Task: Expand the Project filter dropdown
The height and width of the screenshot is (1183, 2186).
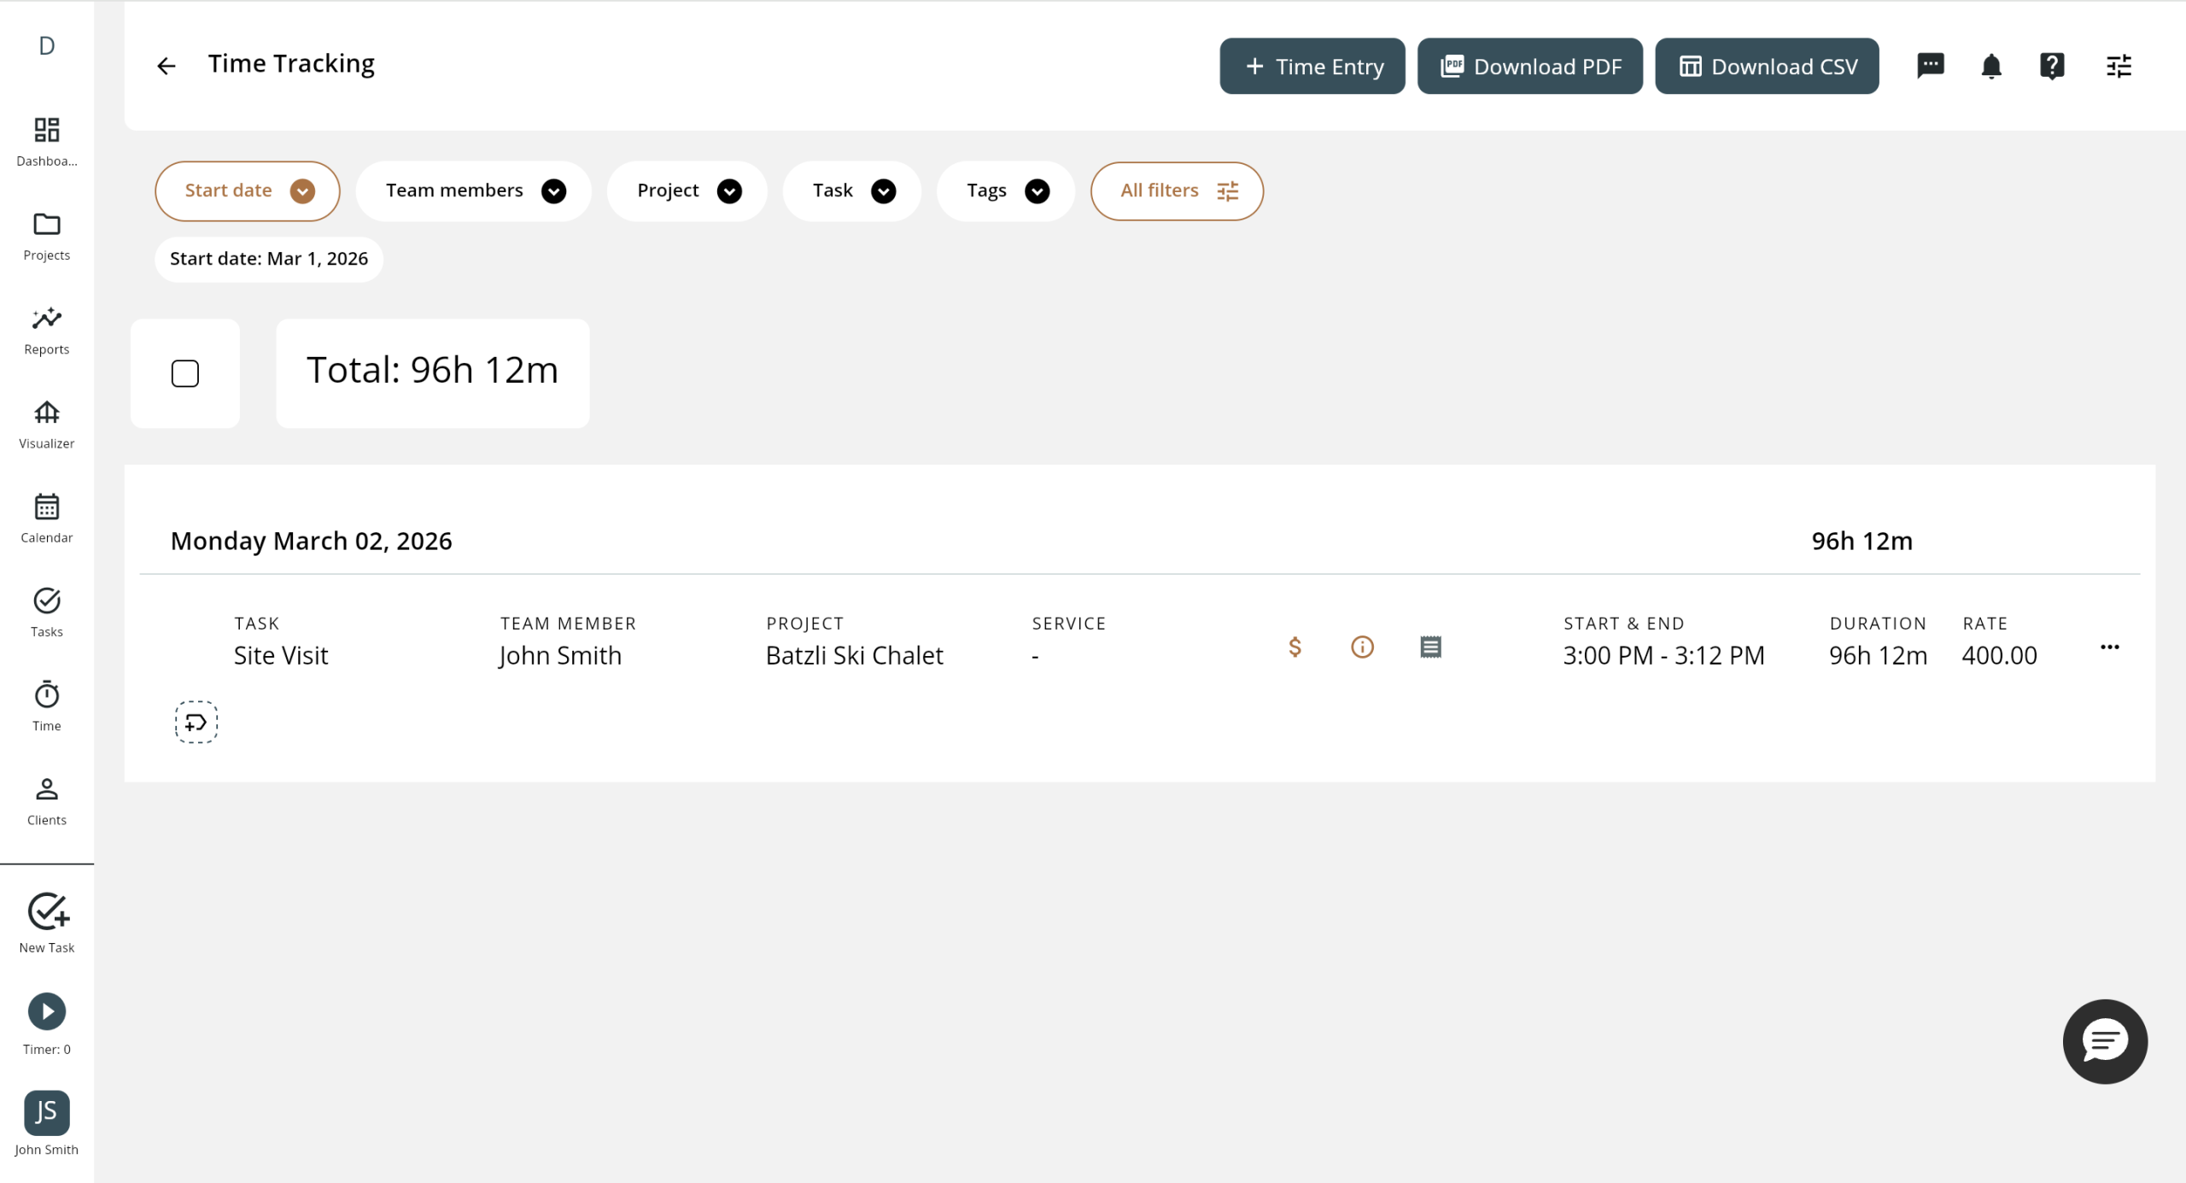Action: [687, 190]
